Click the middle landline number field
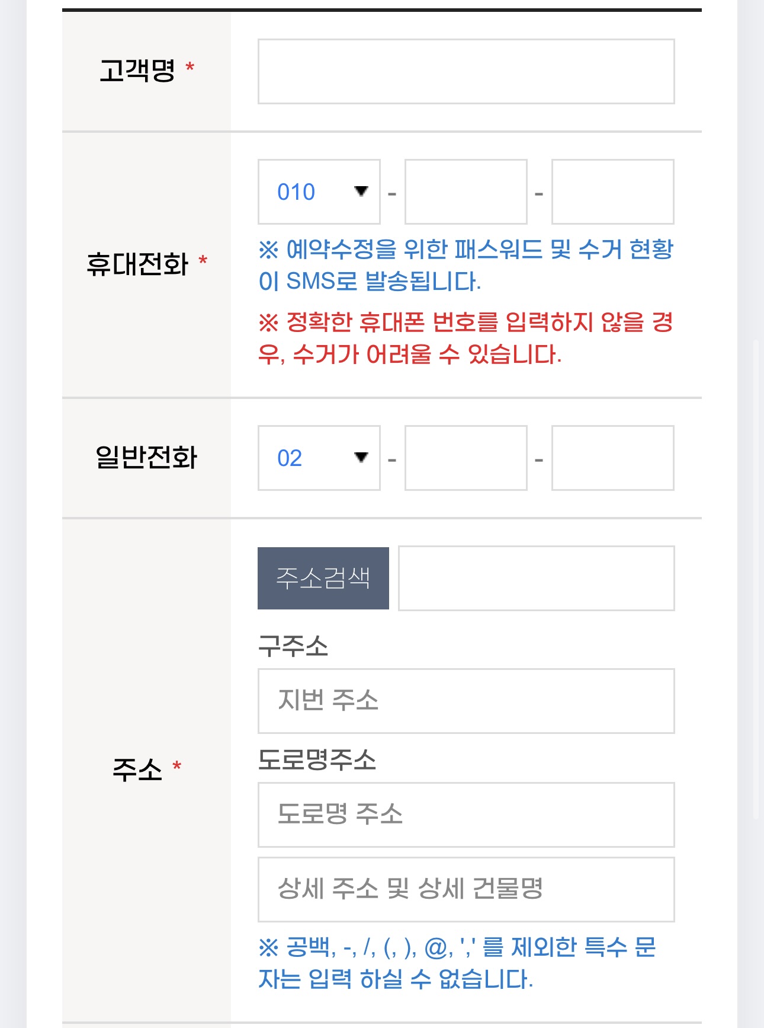The width and height of the screenshot is (764, 1028). pos(464,458)
